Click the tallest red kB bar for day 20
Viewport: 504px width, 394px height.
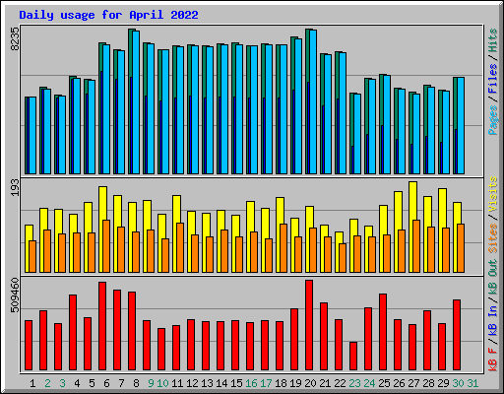point(309,325)
